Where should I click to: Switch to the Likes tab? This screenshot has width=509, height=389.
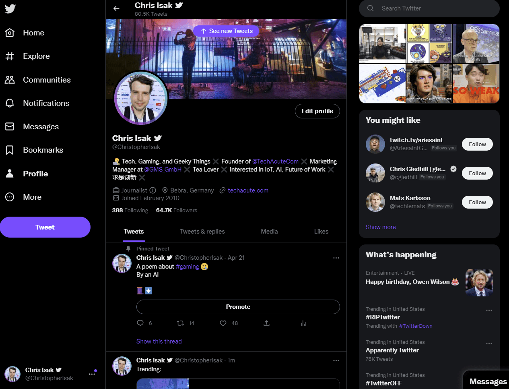[x=321, y=232]
